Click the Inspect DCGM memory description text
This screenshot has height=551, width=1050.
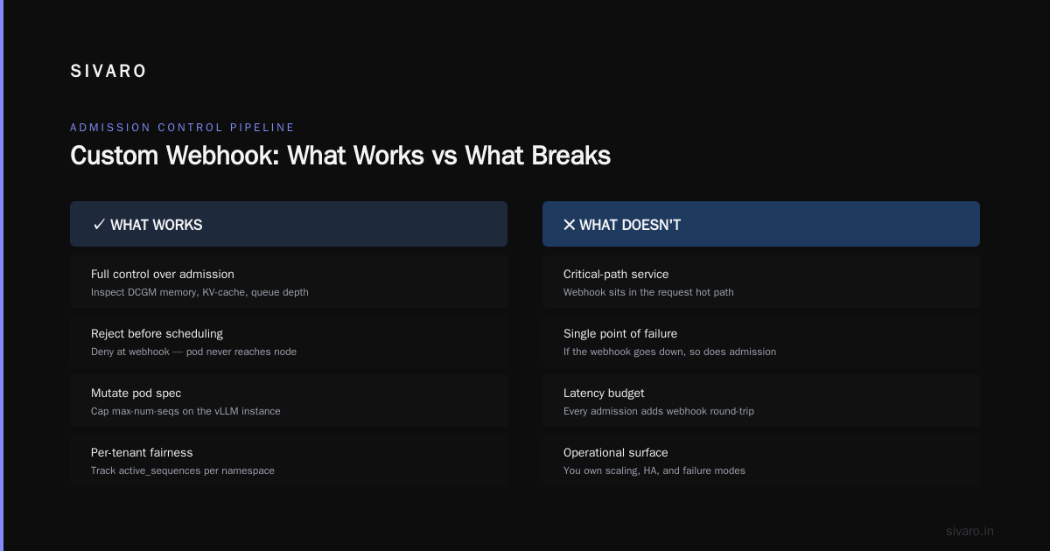coord(199,292)
